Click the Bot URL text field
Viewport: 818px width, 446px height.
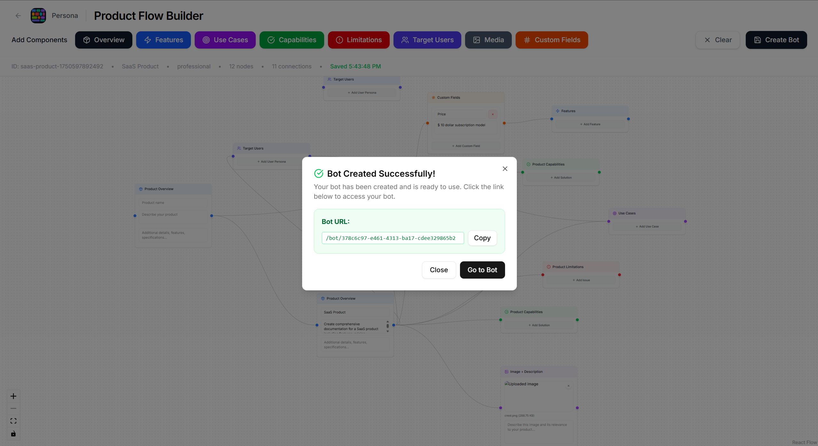(x=393, y=238)
